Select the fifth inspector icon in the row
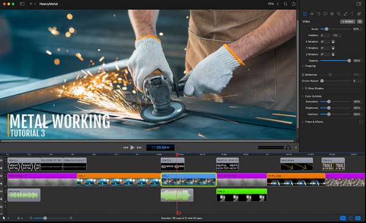This screenshot has height=223, width=366. 332,14
